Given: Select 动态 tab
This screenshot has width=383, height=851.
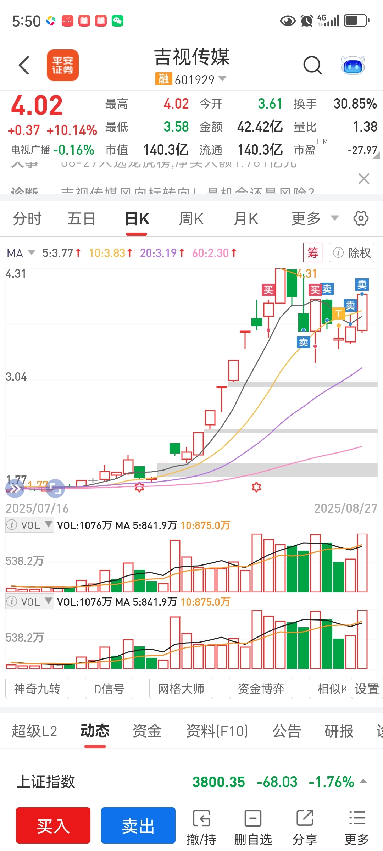Looking at the screenshot, I should [x=95, y=731].
